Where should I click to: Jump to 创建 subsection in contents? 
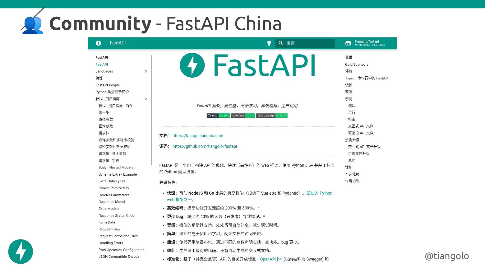coord(352,106)
